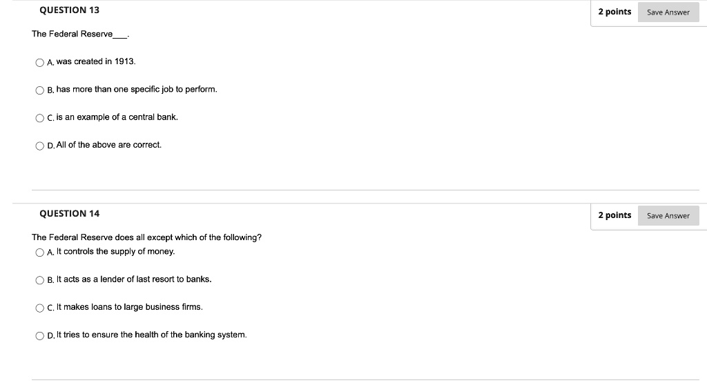Image resolution: width=707 pixels, height=385 pixels.
Task: Select 'All of the above' radio button
Action: (40, 146)
